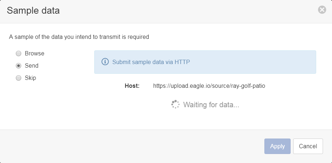This screenshot has width=332, height=163.
Task: Click the Skip option label
Action: click(31, 78)
